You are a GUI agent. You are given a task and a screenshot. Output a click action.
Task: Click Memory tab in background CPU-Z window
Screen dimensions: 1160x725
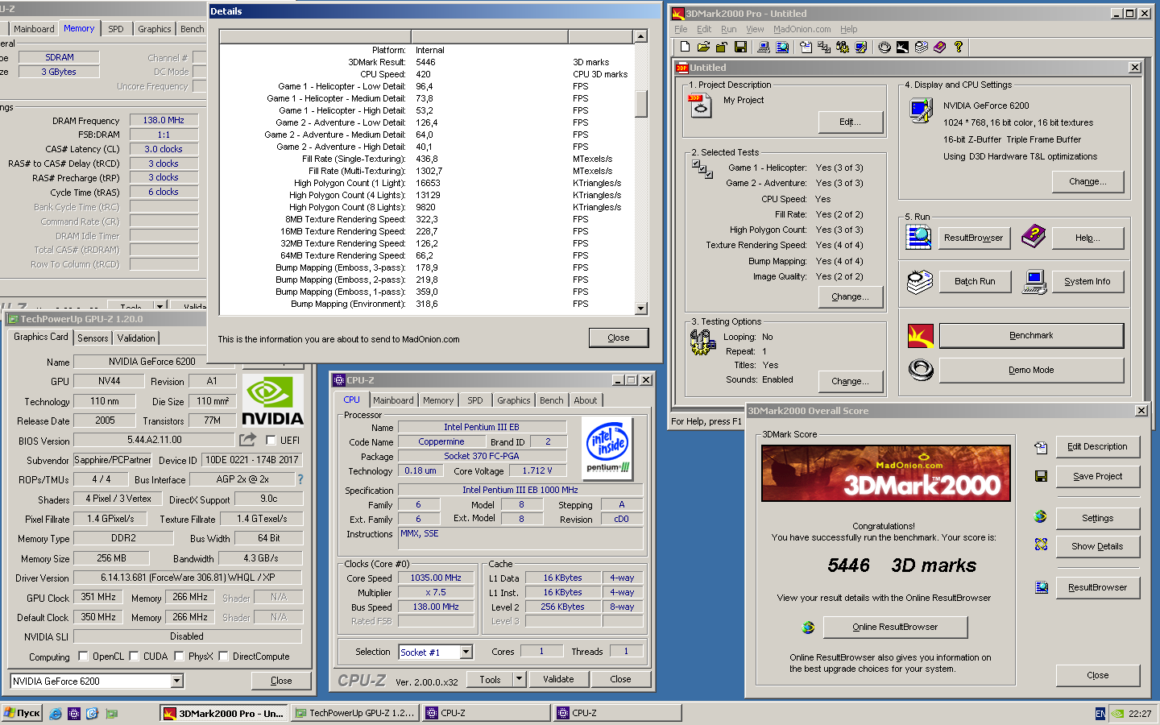[79, 28]
